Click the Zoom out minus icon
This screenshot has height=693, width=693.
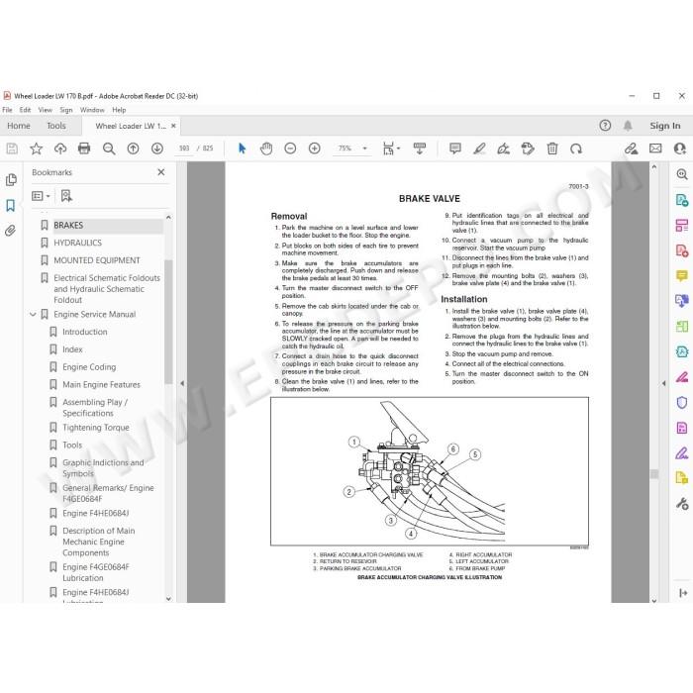[x=290, y=148]
